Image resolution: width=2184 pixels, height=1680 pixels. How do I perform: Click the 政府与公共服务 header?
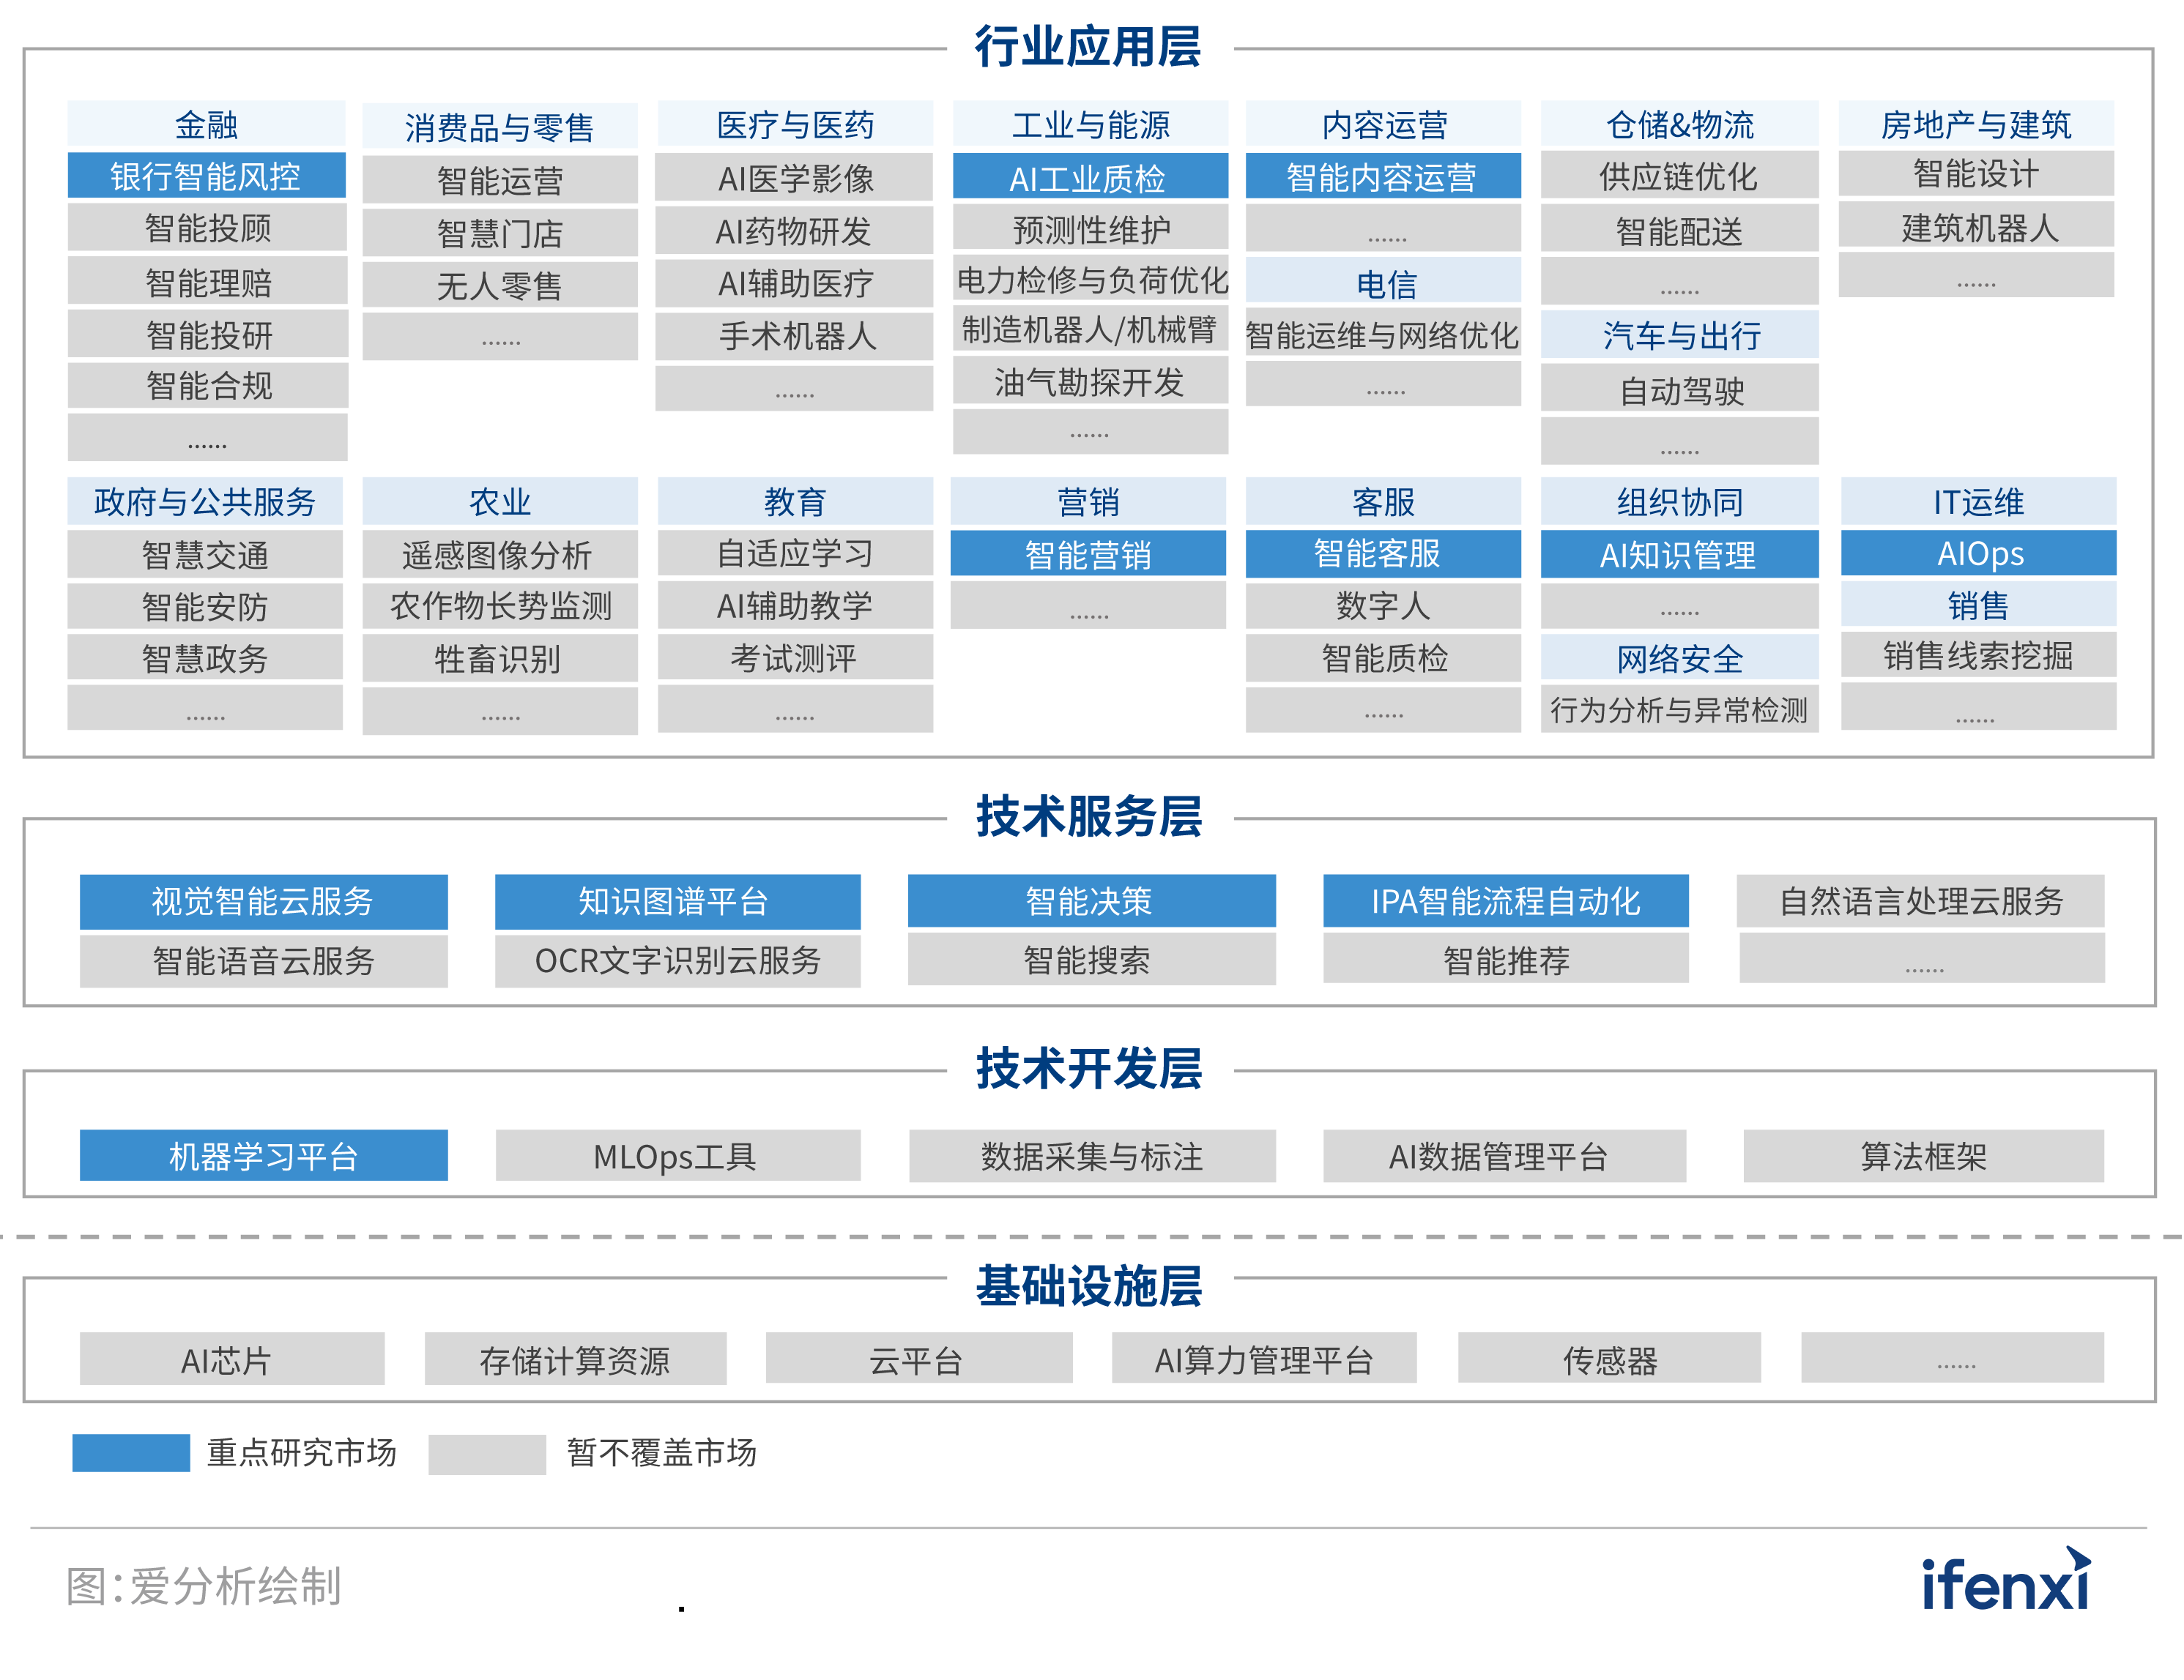(205, 501)
